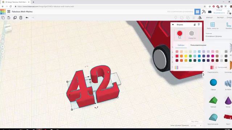Add the purple Cone shape
This screenshot has height=130, width=232.
(228, 100)
